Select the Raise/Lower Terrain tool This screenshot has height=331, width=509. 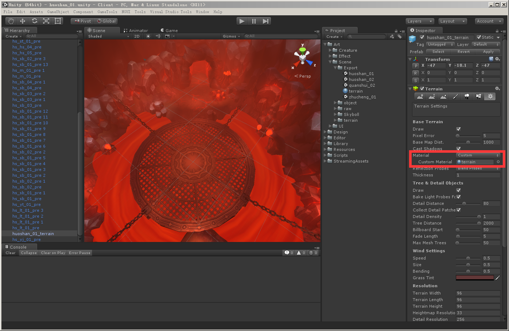(x=420, y=96)
